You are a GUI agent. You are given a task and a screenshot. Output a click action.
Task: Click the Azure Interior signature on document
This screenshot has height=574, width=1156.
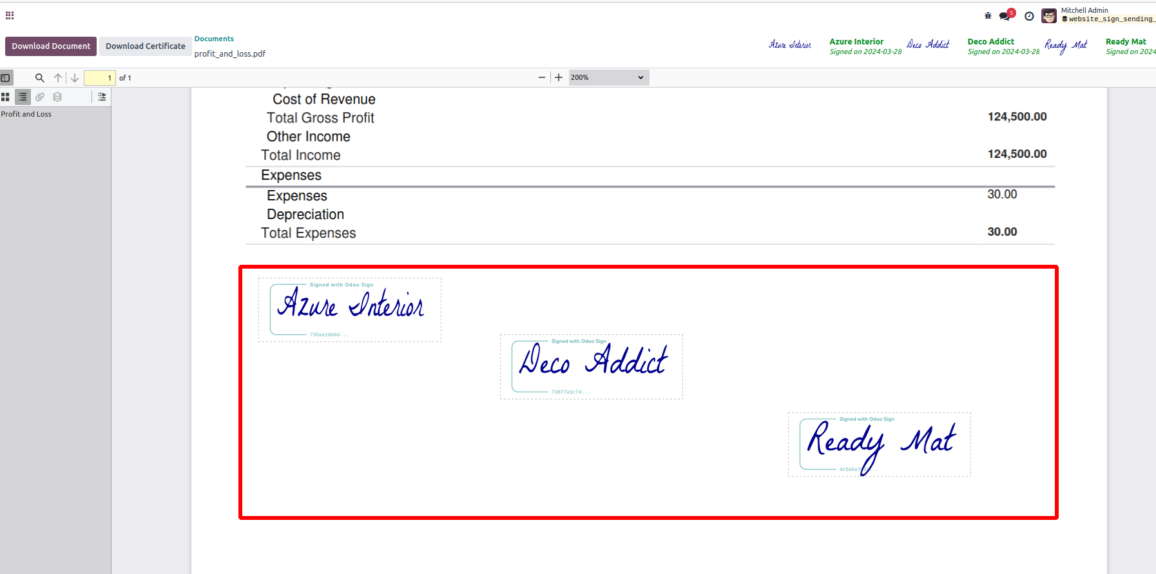coord(350,310)
